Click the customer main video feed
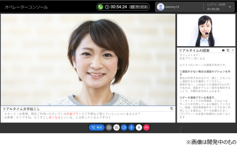 [x=88, y=60]
